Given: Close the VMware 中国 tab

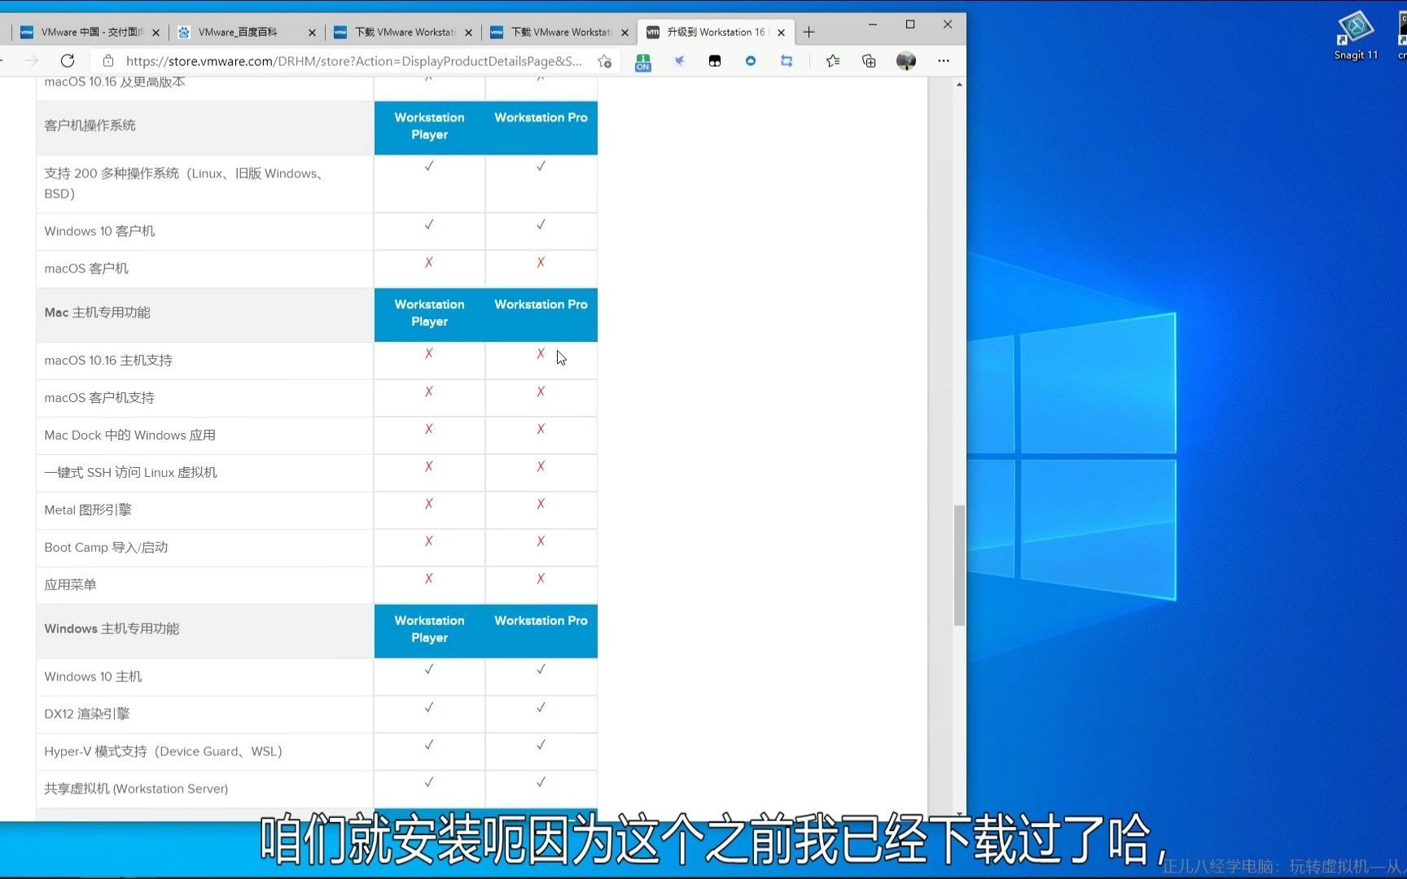Looking at the screenshot, I should pyautogui.click(x=156, y=33).
